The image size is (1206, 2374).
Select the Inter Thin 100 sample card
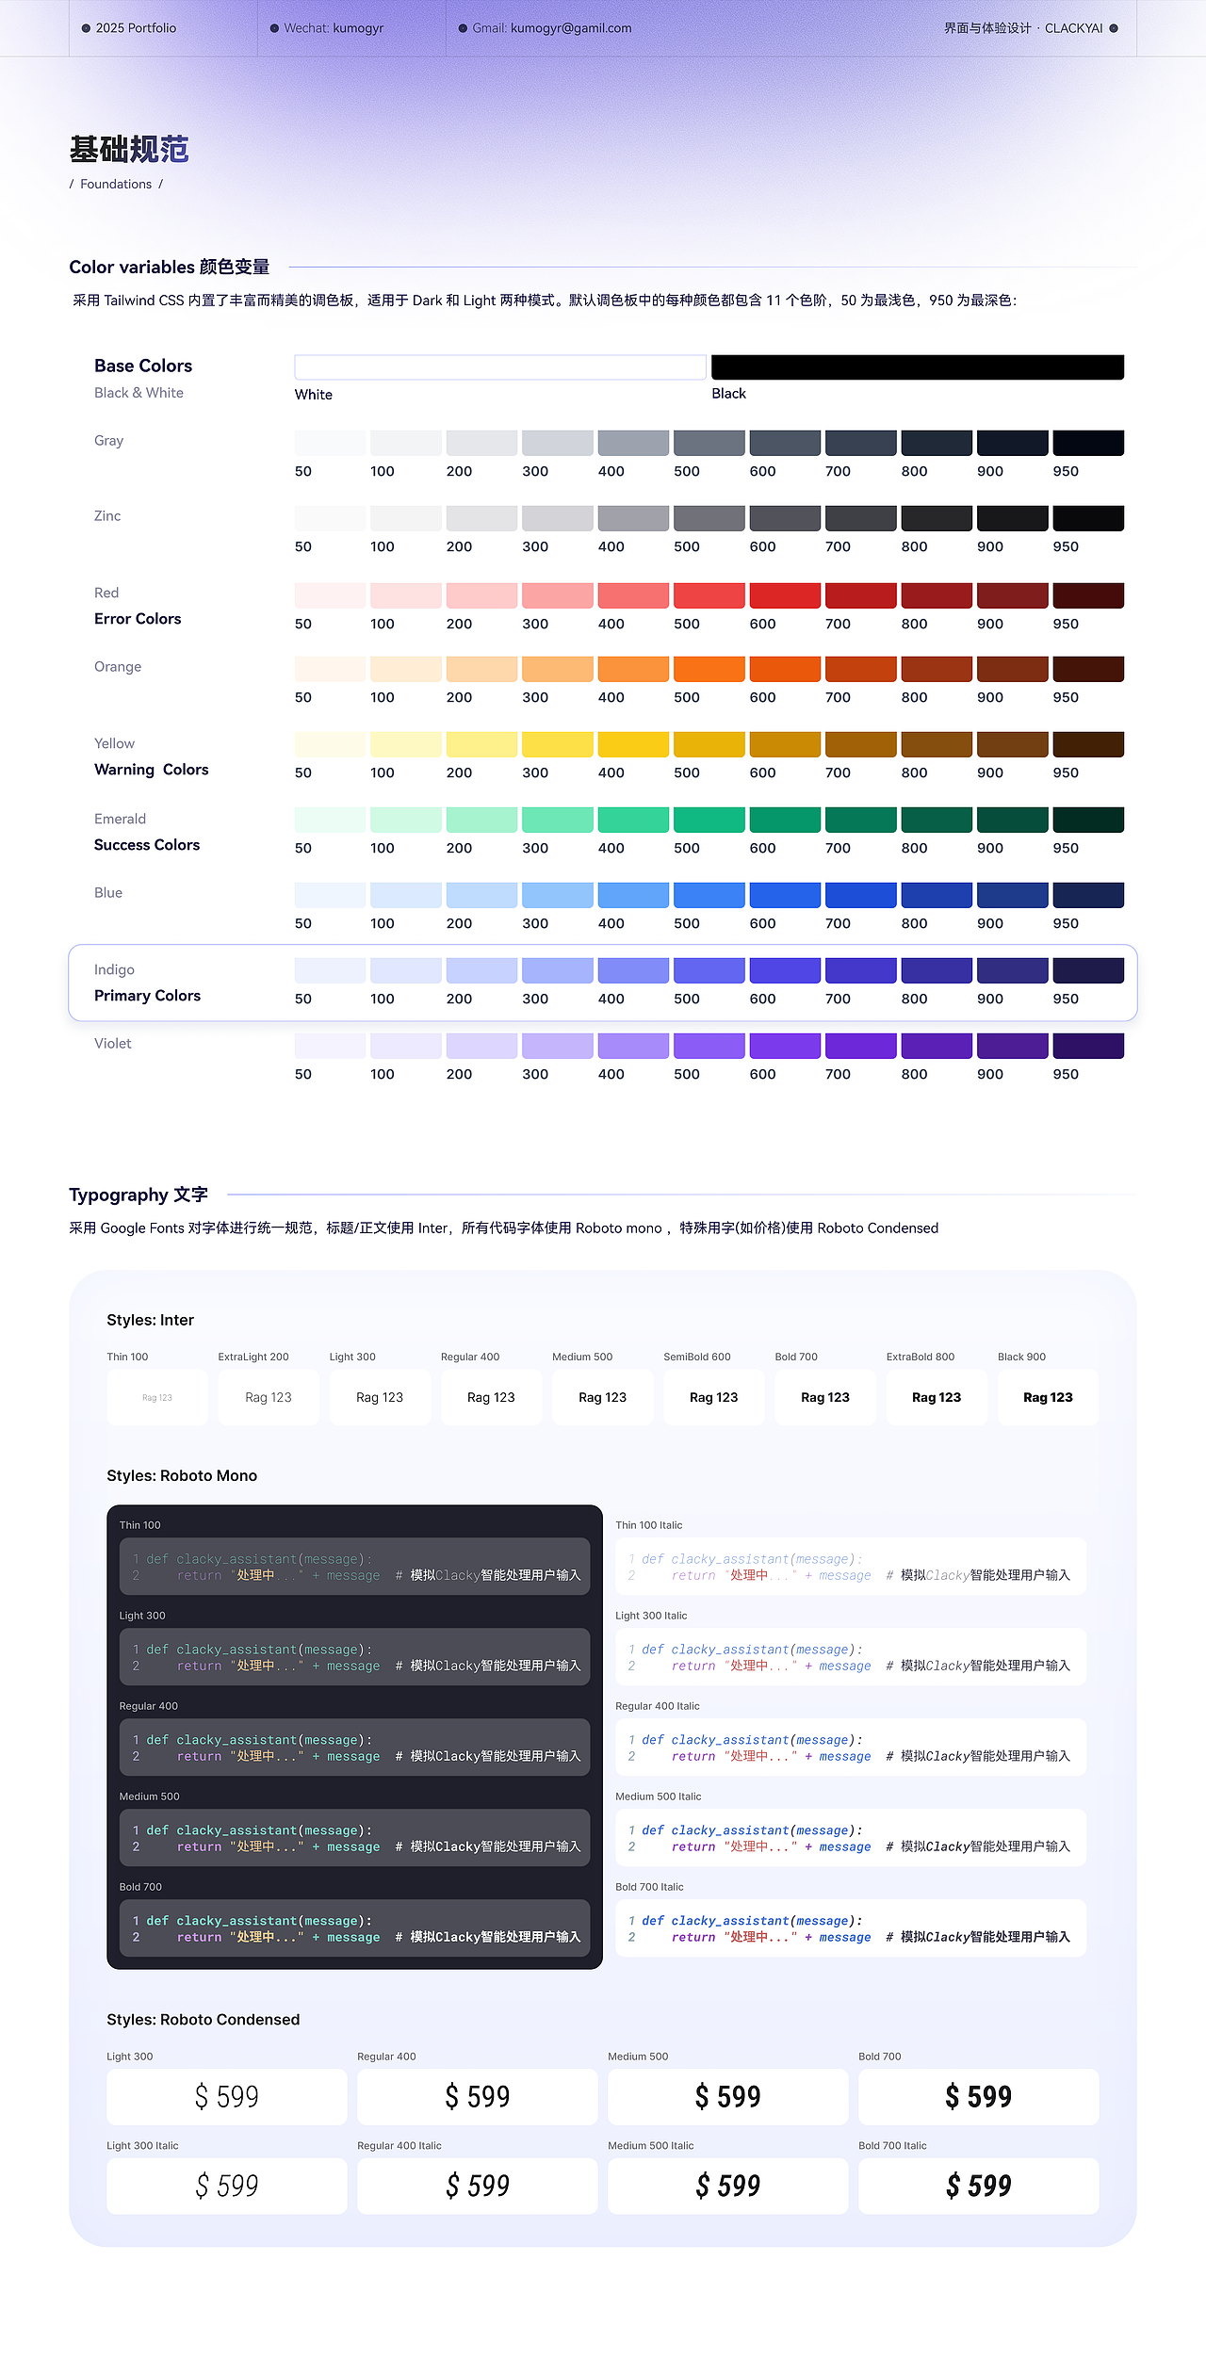(157, 1397)
